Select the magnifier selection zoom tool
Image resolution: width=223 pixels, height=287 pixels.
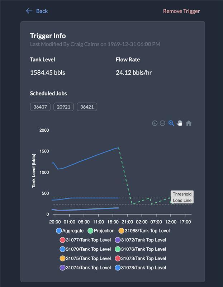pyautogui.click(x=171, y=123)
